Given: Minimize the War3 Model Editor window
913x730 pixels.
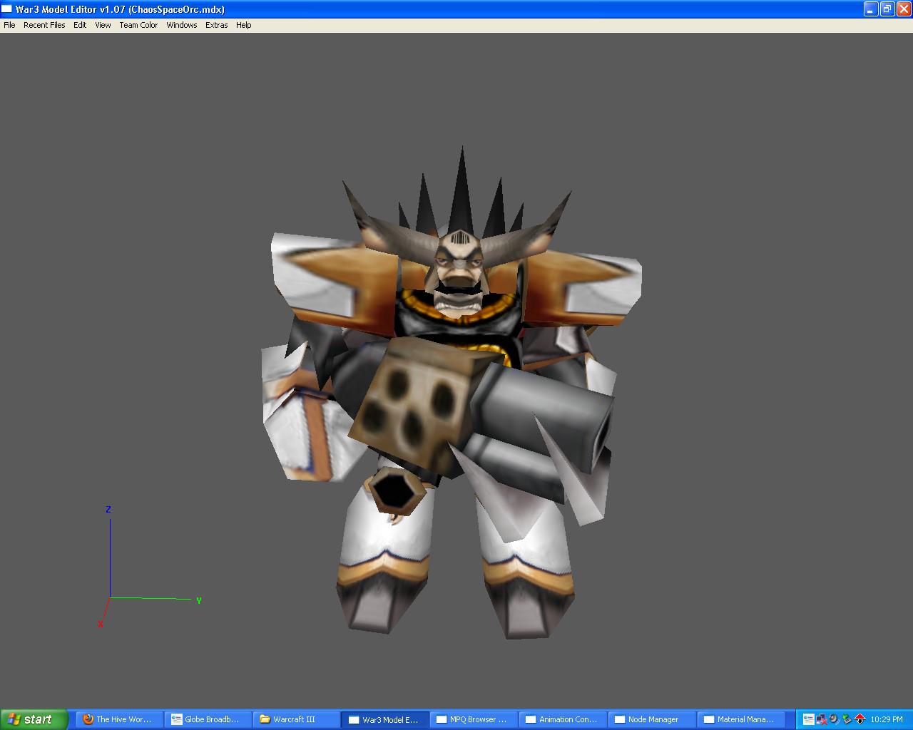Looking at the screenshot, I should [x=871, y=9].
